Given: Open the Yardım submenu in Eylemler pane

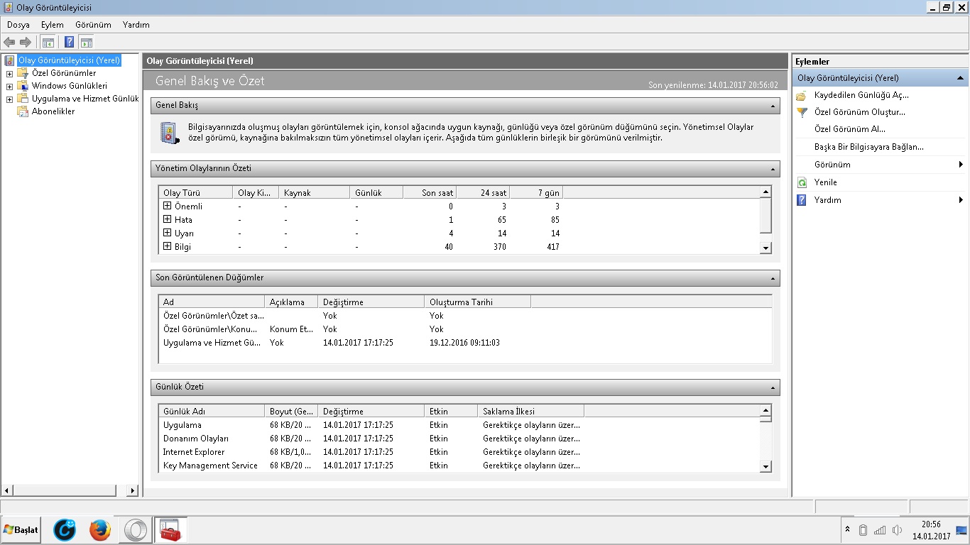Looking at the screenshot, I should point(881,200).
